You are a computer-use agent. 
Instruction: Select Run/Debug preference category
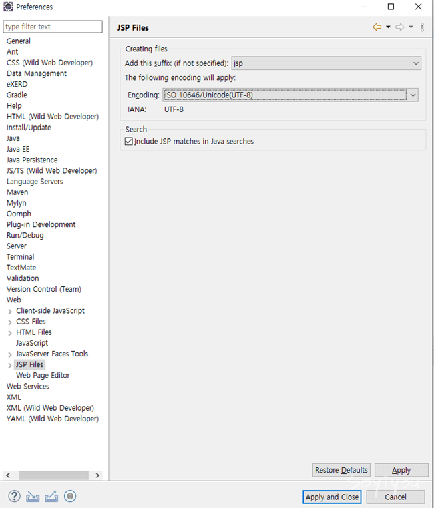point(25,235)
